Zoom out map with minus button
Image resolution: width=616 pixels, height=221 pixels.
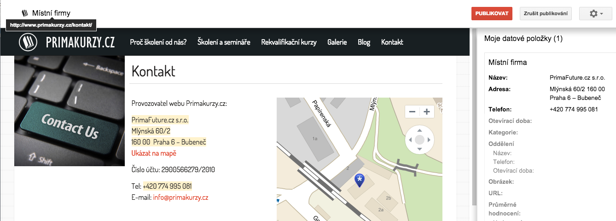tap(412, 112)
